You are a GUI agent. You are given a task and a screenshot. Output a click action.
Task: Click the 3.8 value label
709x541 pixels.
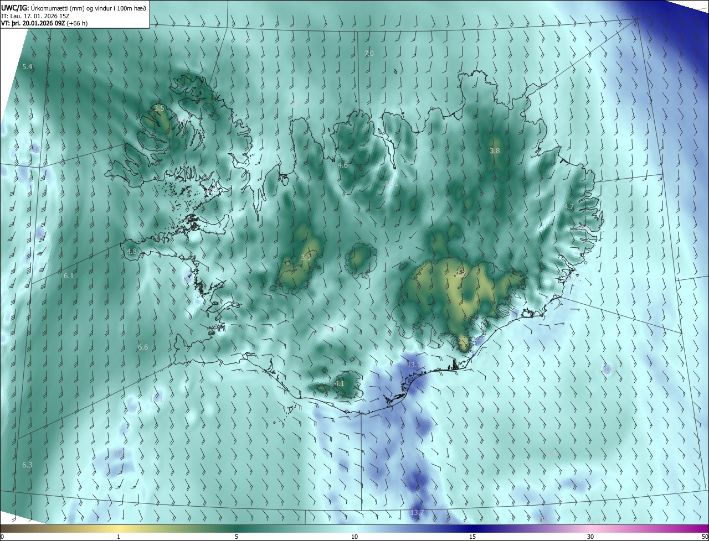point(495,150)
